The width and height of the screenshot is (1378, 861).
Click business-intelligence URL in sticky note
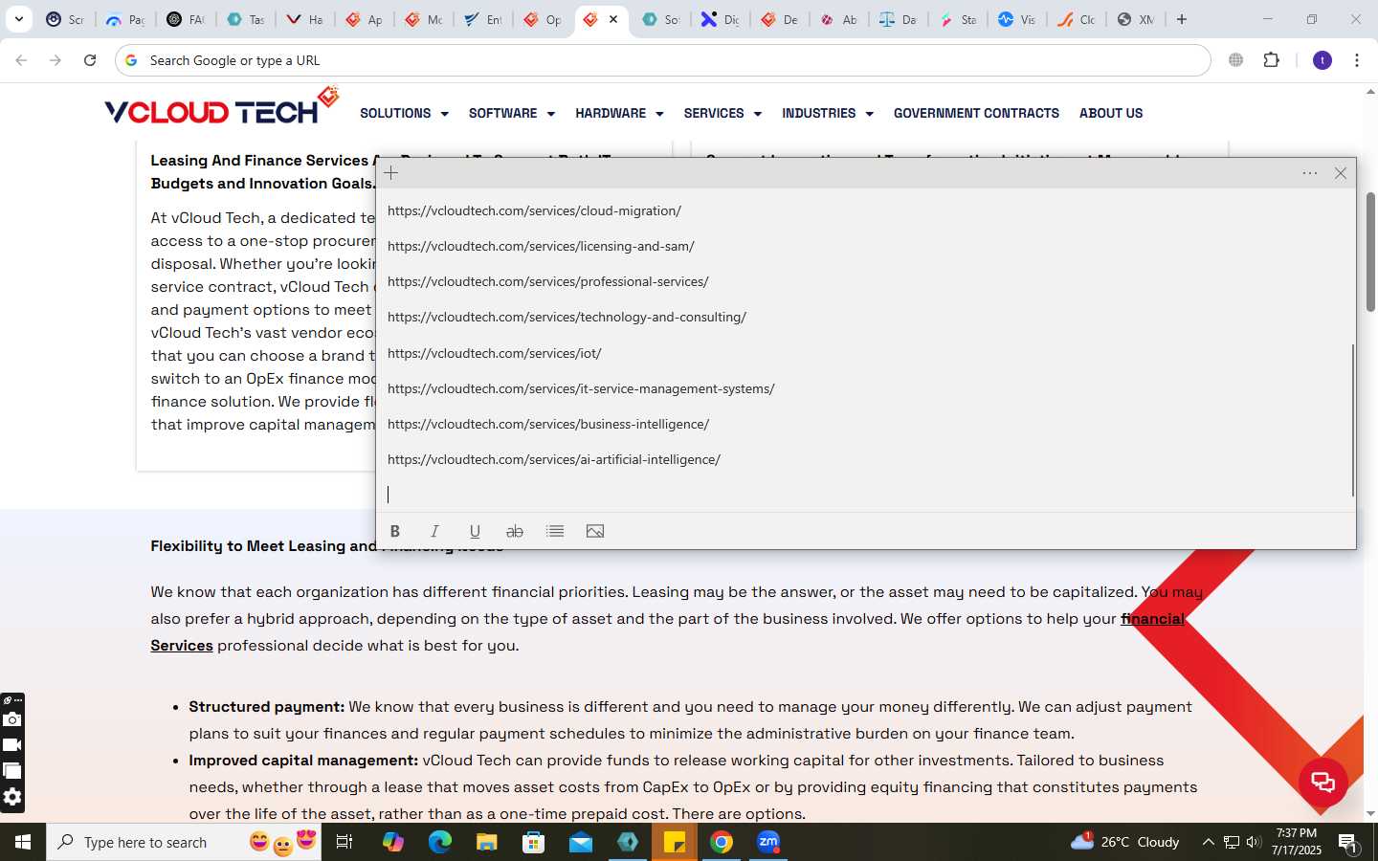[548, 424]
